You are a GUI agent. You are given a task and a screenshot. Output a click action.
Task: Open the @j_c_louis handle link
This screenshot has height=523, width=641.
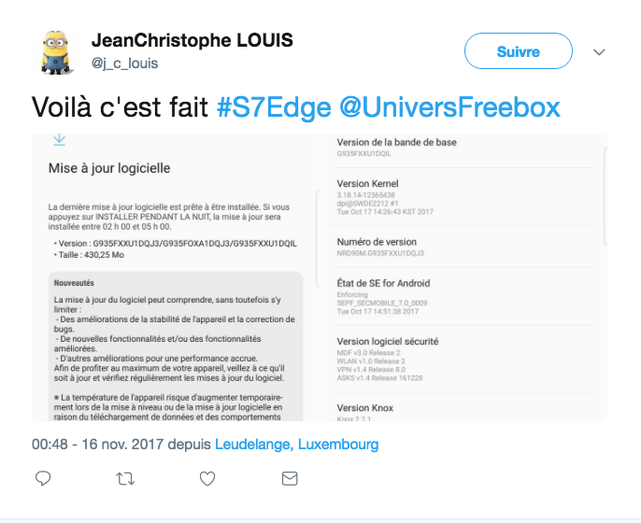124,64
